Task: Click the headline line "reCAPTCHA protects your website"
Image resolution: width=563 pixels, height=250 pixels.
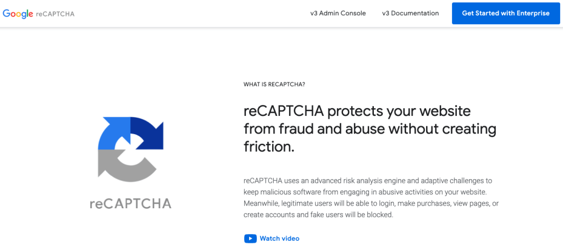Action: click(x=357, y=111)
